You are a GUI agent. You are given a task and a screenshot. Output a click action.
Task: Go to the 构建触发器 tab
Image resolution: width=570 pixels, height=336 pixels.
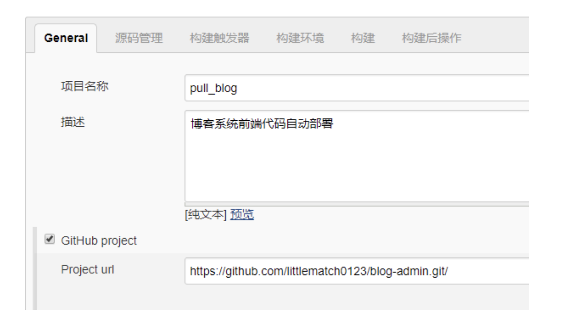click(x=220, y=38)
